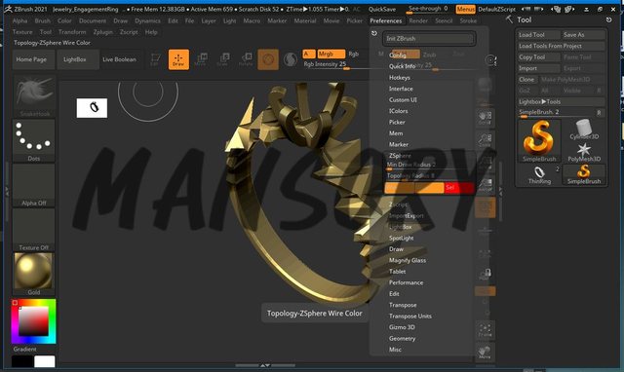Viewport: 624px width, 372px height.
Task: Click the Tool palette refresh icon
Action: (x=608, y=19)
